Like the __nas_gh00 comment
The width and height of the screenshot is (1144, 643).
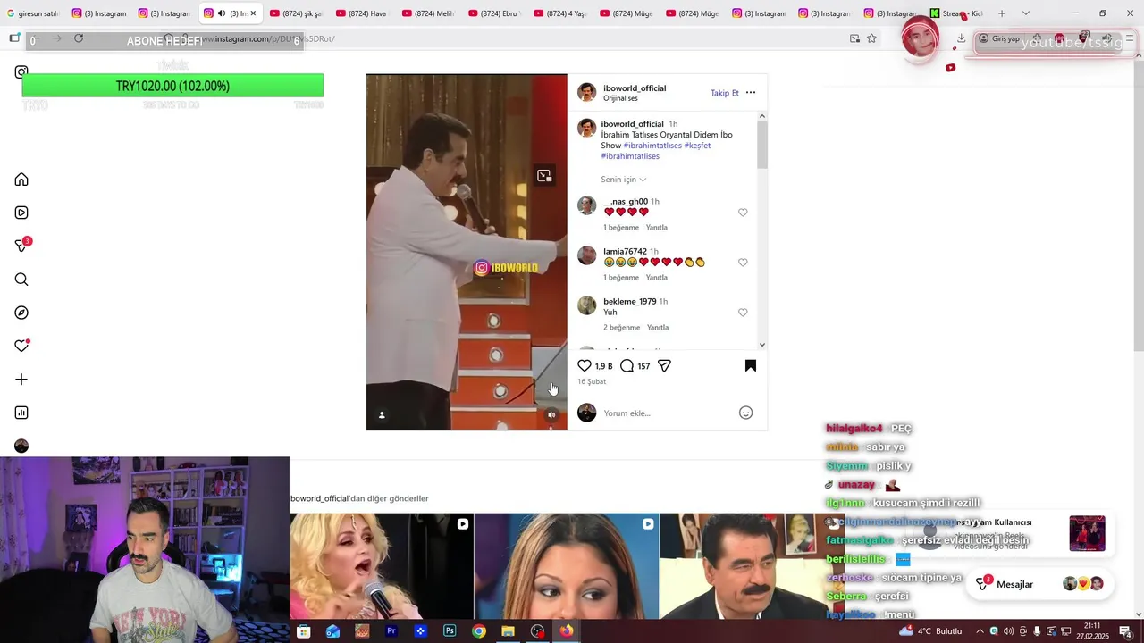click(743, 213)
